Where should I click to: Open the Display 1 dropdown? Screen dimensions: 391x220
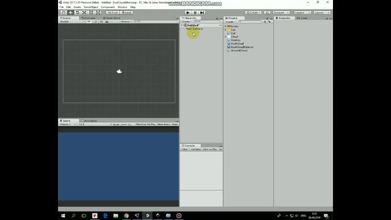pyautogui.click(x=68, y=124)
